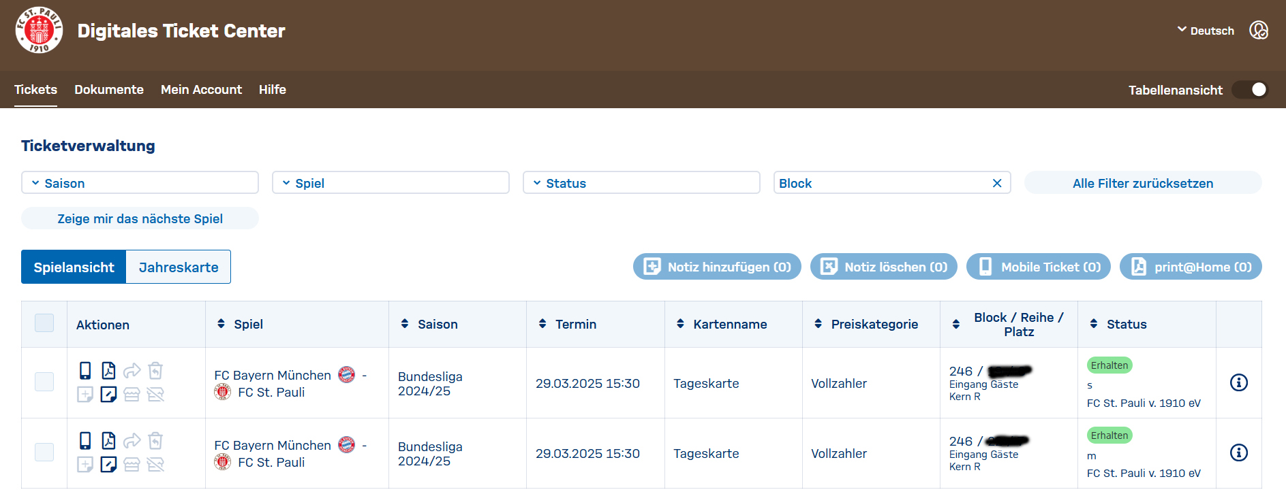Select the Spielansicht tab

(x=74, y=267)
